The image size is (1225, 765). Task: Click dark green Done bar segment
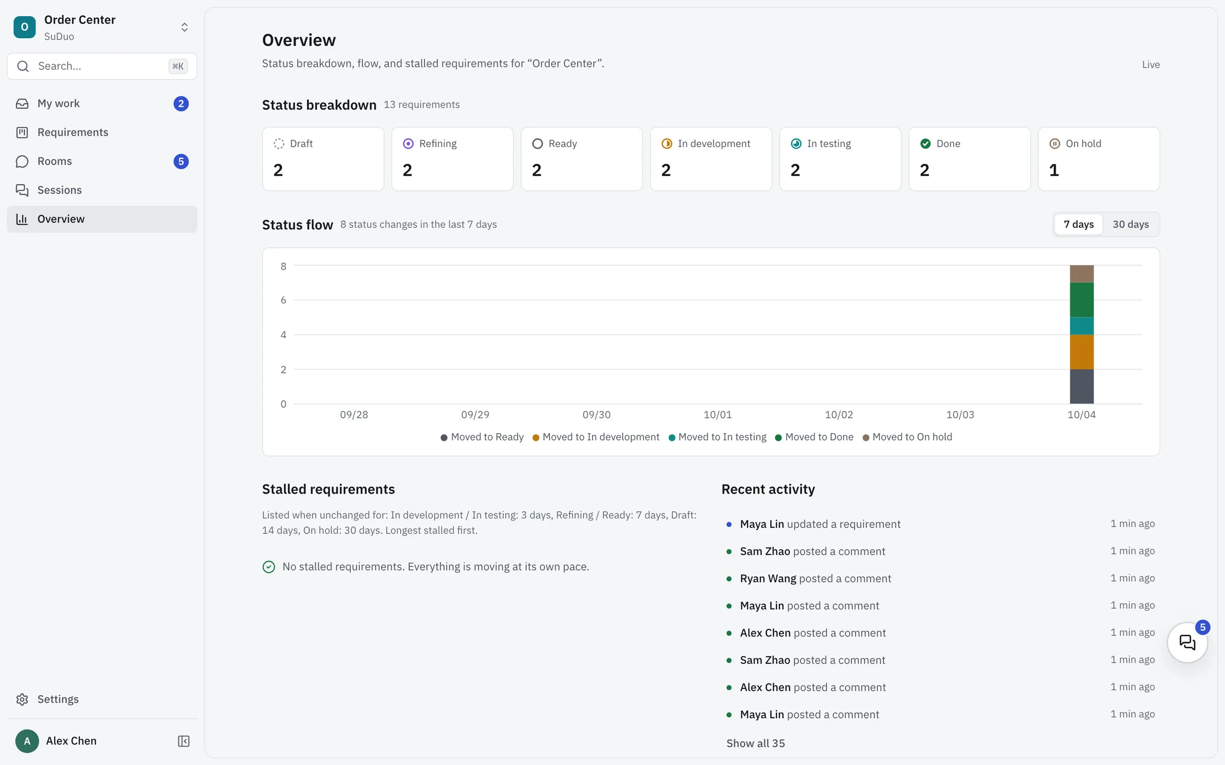[x=1082, y=300]
